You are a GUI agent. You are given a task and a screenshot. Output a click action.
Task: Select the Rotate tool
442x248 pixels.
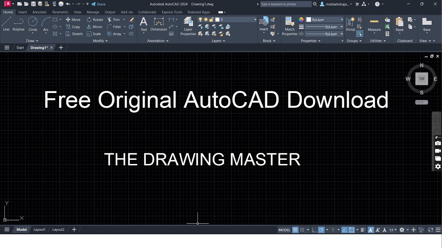coord(95,20)
